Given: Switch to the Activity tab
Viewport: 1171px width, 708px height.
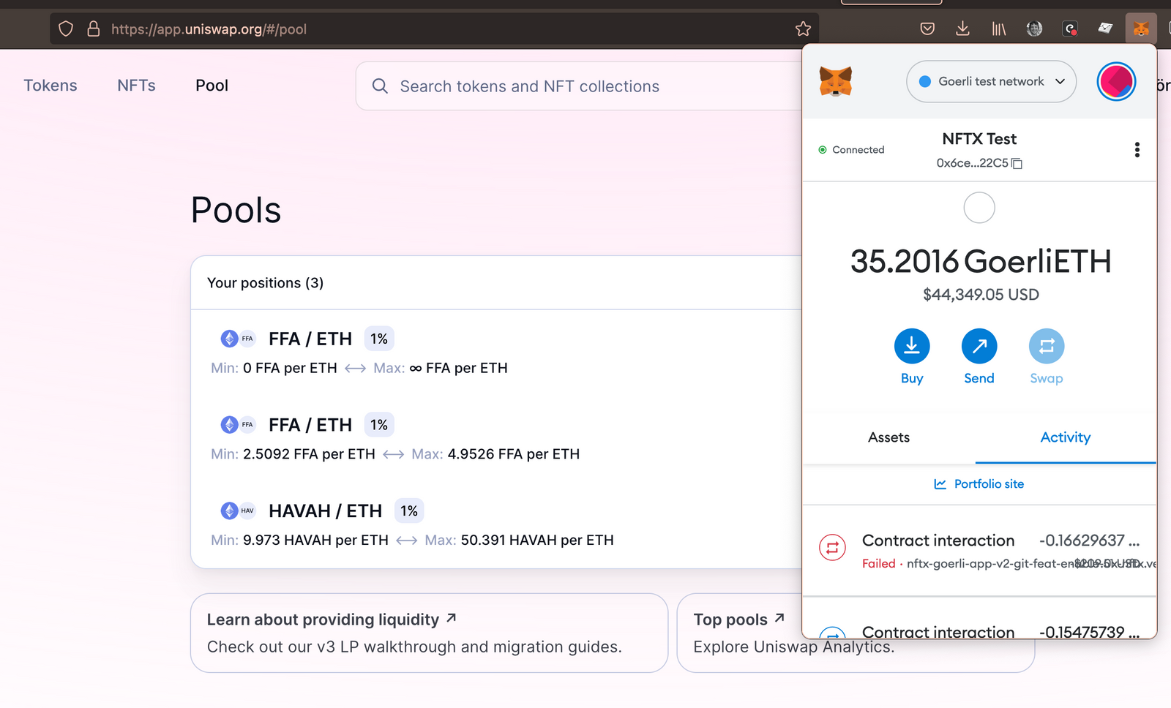Looking at the screenshot, I should point(1066,437).
